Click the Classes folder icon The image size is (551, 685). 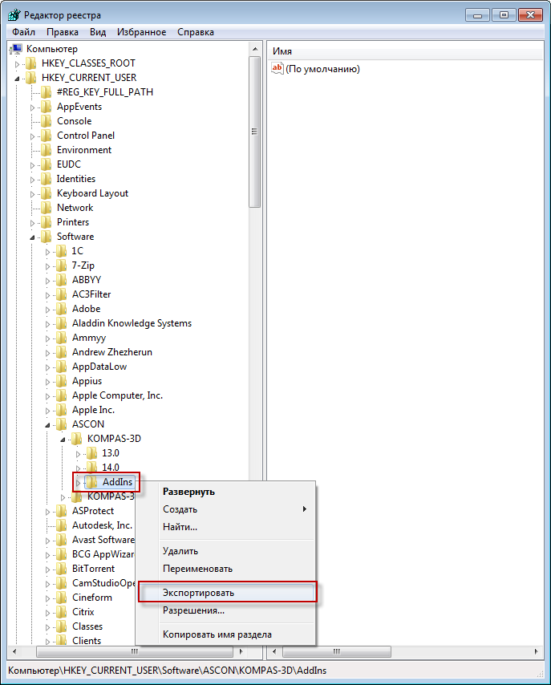pyautogui.click(x=62, y=626)
